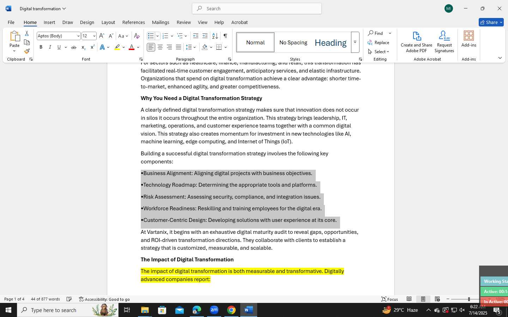Center align the paragraph
508x317 pixels.
[x=160, y=47]
